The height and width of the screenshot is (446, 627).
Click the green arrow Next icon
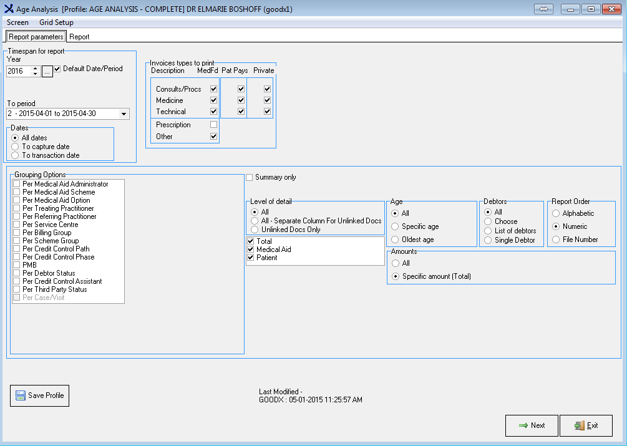coord(523,425)
